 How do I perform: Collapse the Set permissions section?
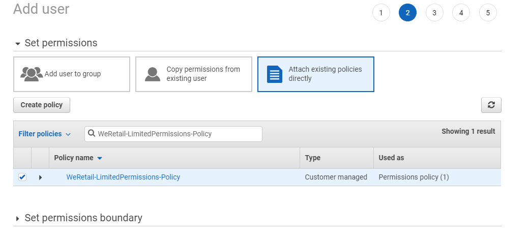tap(17, 44)
